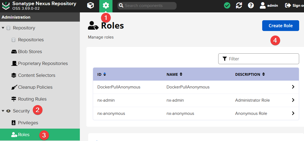Check the green system status icon
The width and height of the screenshot is (304, 141).
point(227,5)
